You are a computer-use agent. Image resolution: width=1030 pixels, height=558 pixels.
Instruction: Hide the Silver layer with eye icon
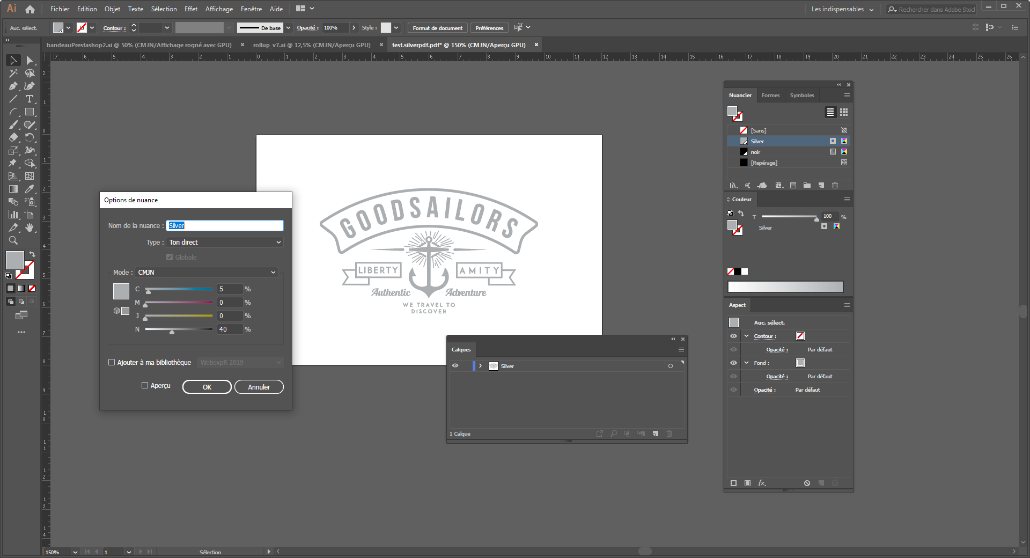click(x=455, y=366)
